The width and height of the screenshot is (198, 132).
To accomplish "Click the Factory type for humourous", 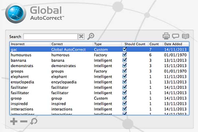I will [100, 55].
